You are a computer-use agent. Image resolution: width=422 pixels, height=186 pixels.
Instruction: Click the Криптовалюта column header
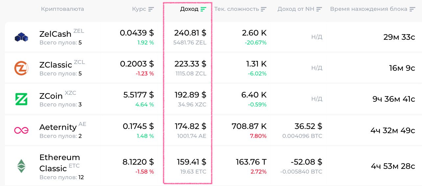pos(62,9)
